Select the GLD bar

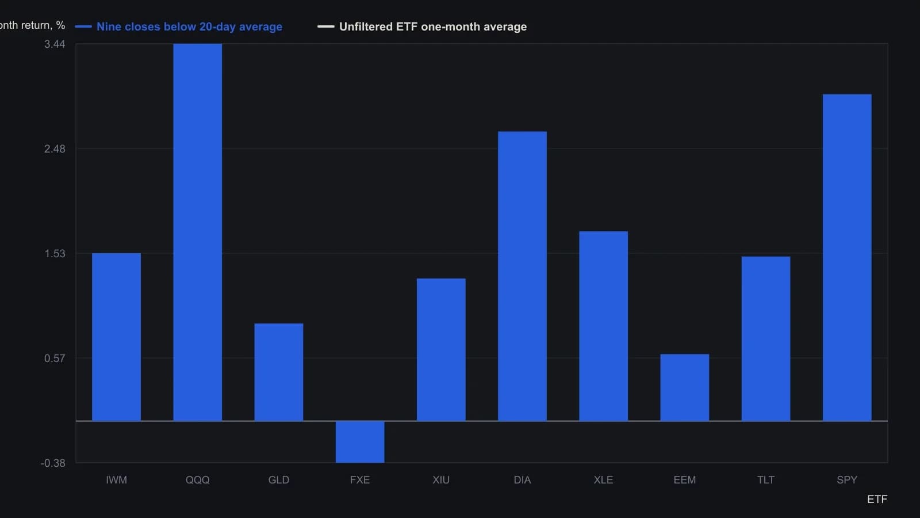tap(279, 372)
